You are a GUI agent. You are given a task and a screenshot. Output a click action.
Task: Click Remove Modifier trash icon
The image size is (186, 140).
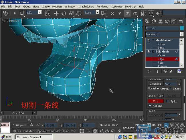(171, 71)
